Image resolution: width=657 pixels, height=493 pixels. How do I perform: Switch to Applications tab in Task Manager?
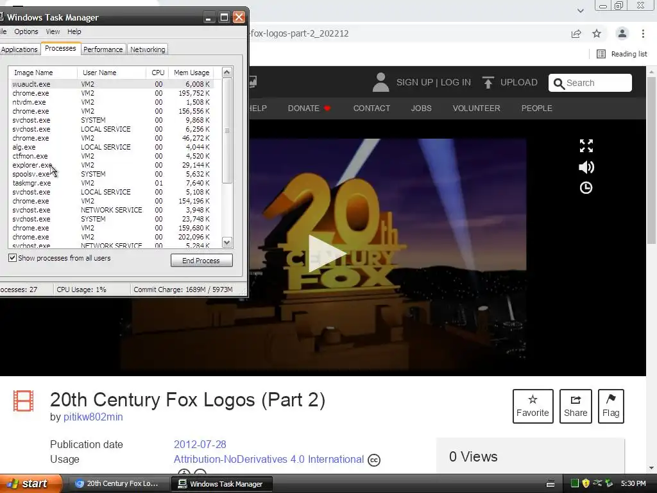[19, 49]
